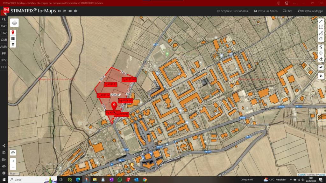Click the Galaxy Studio map label
The height and width of the screenshot is (183, 326).
(205, 38)
